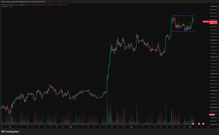Click the Sep label on time axis
This screenshot has height=135, width=219.
(131, 127)
